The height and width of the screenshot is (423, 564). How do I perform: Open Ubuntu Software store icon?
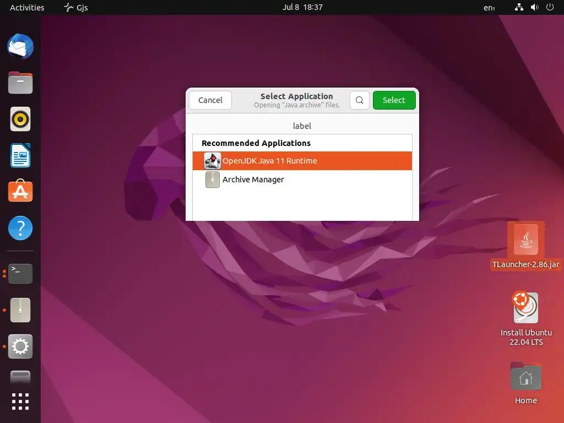tap(20, 191)
